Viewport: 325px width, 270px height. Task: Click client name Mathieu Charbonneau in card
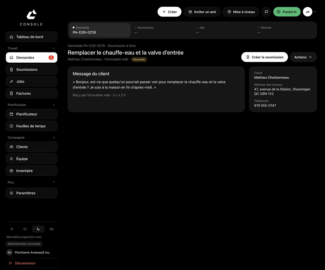(x=271, y=77)
